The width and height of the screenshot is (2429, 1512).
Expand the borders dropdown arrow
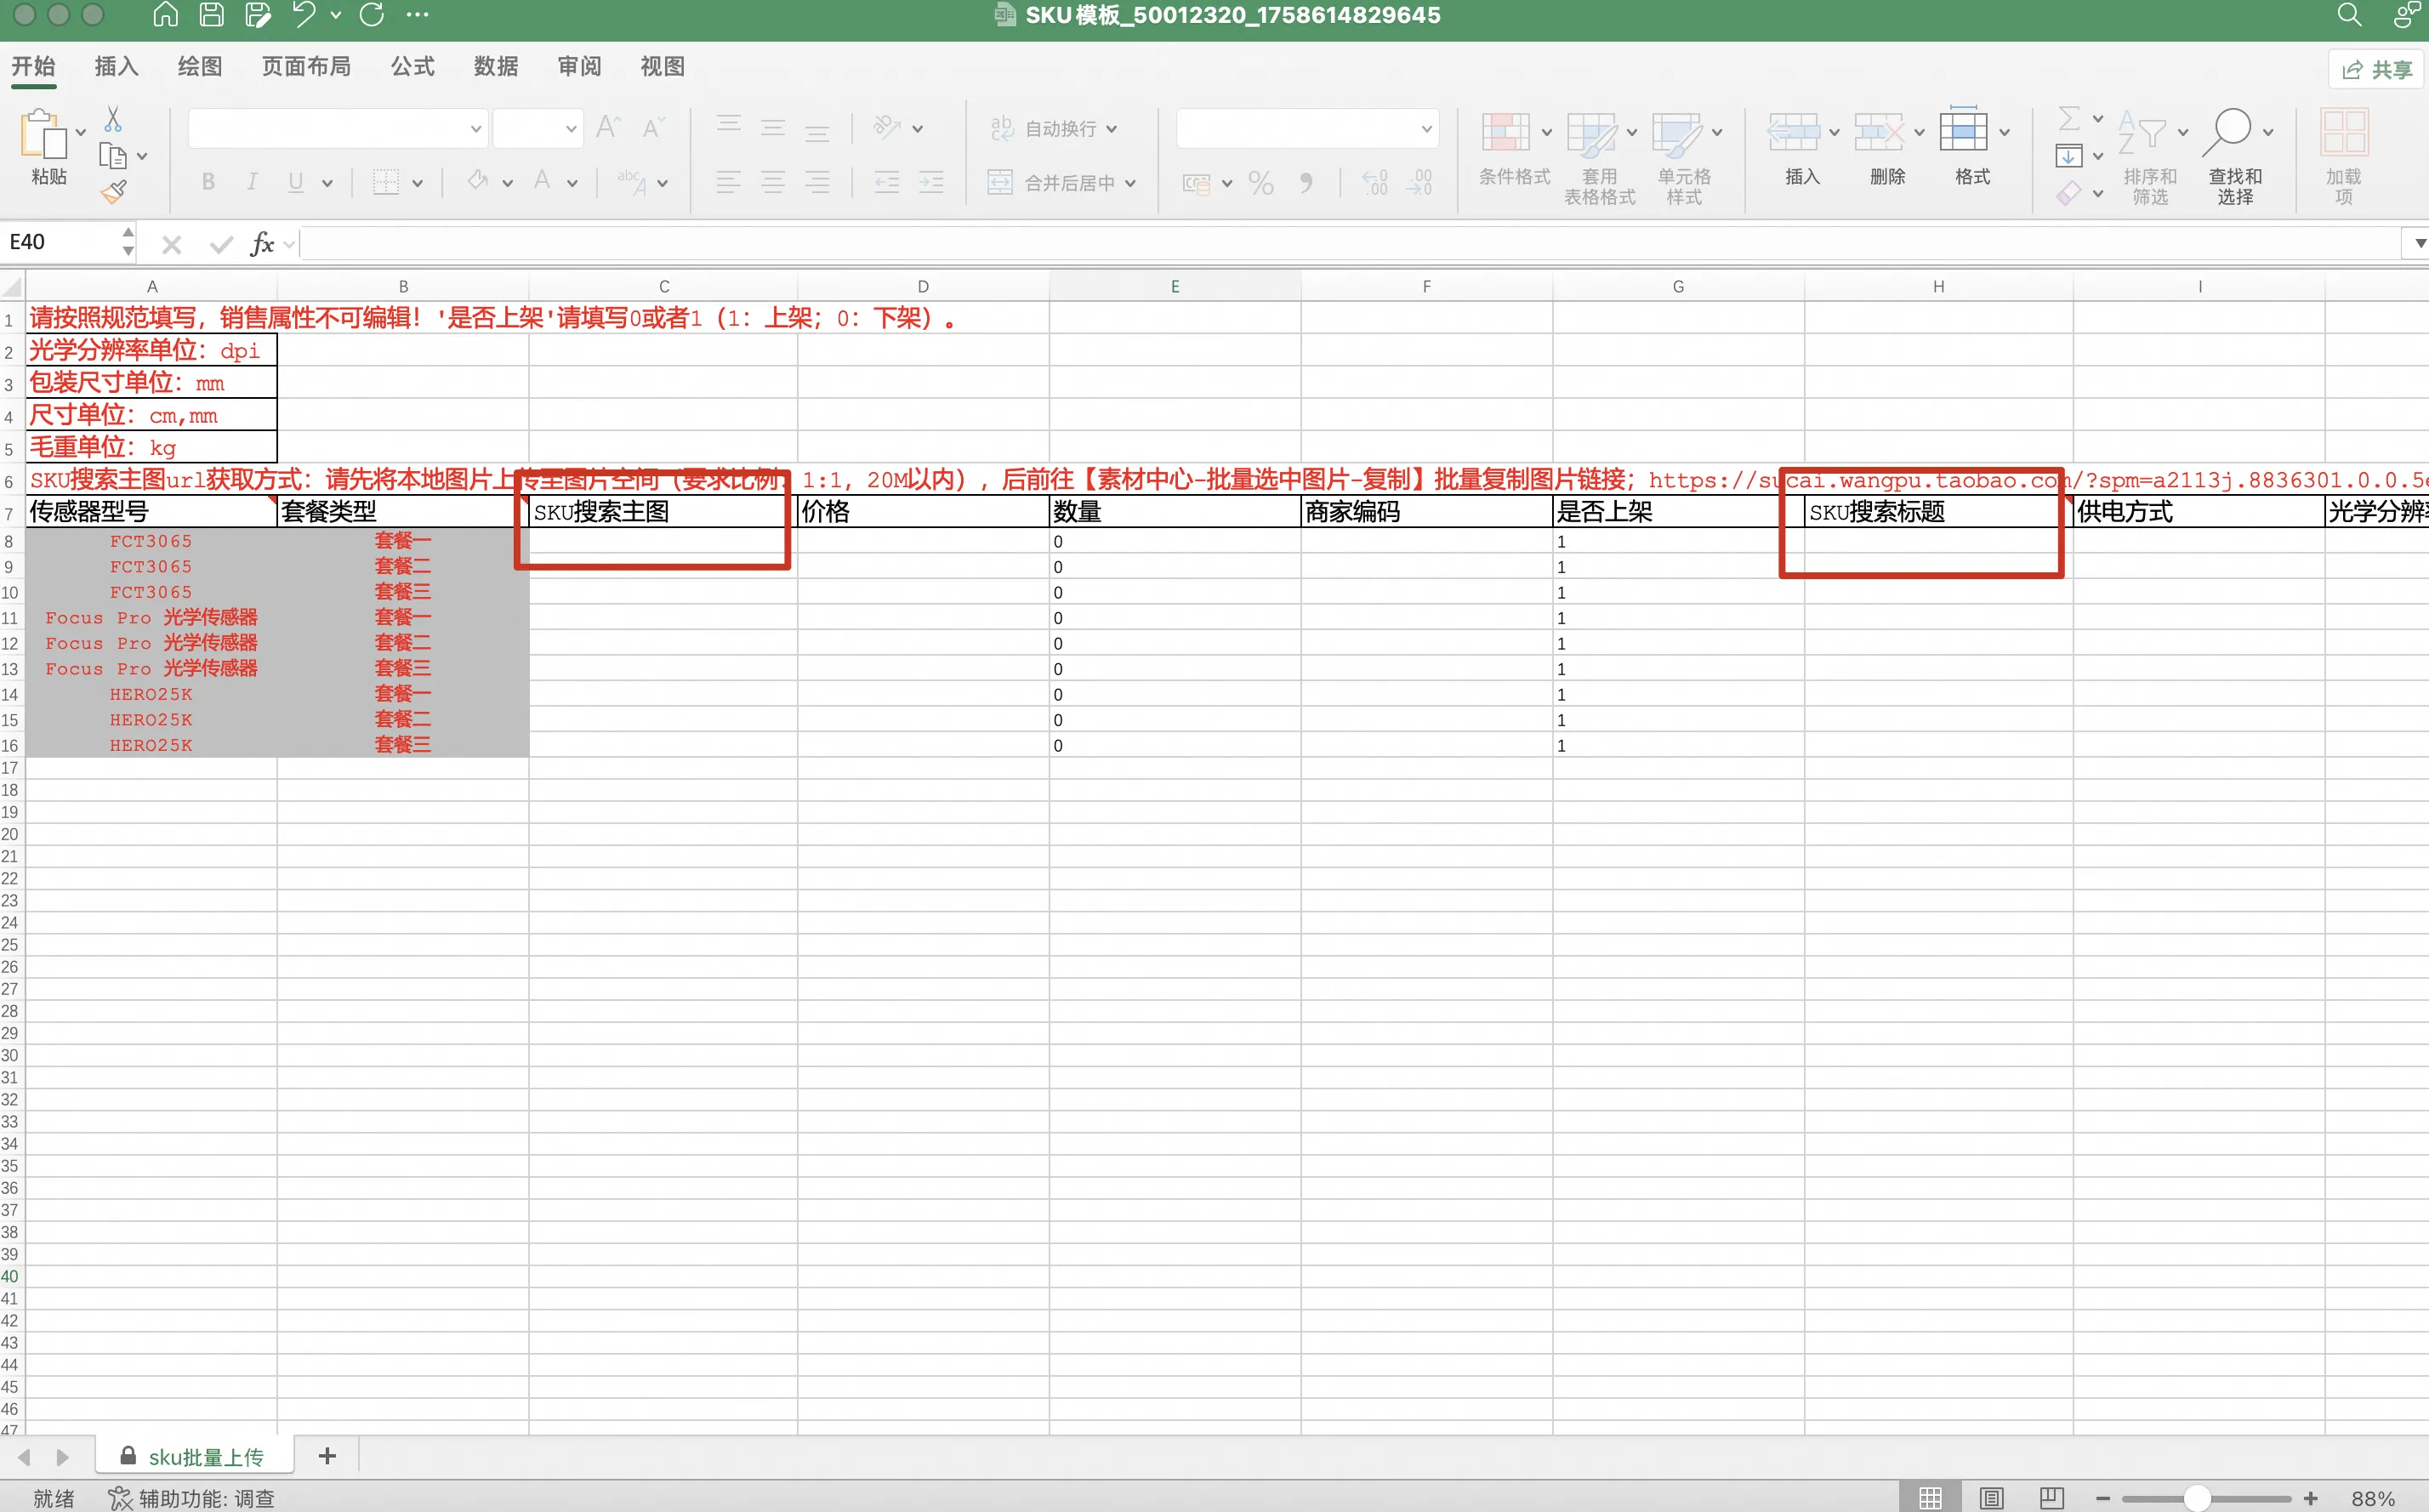[417, 183]
